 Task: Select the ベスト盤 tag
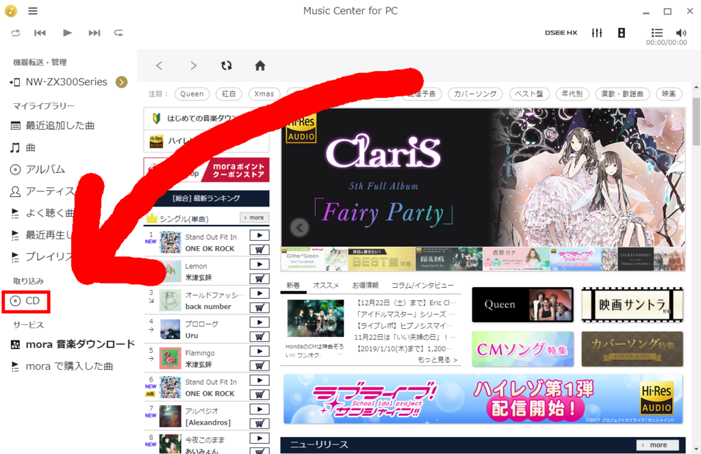(529, 94)
